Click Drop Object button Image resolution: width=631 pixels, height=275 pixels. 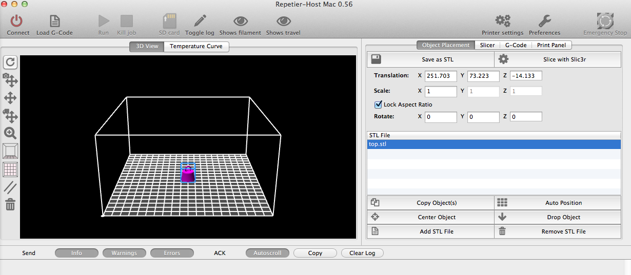(558, 217)
